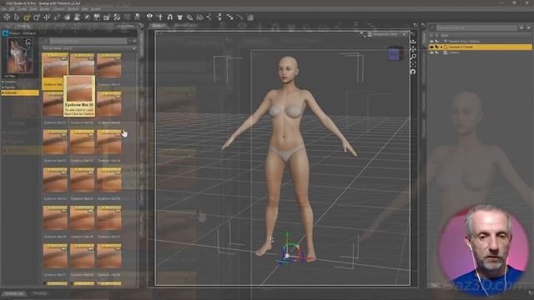
Task: Click the Spot Render camera icon
Action: click(107, 17)
